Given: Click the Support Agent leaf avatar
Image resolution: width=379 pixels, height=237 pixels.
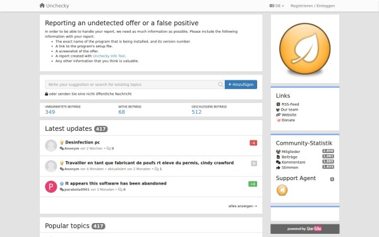Looking at the screenshot, I should point(282,190).
